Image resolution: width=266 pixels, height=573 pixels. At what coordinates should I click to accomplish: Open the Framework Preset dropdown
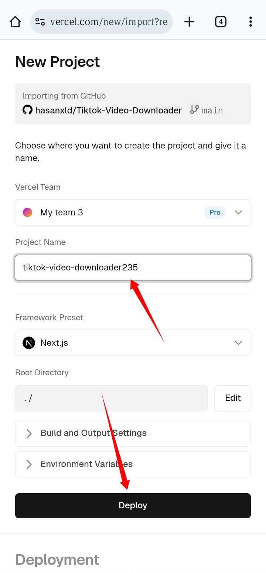[238, 343]
